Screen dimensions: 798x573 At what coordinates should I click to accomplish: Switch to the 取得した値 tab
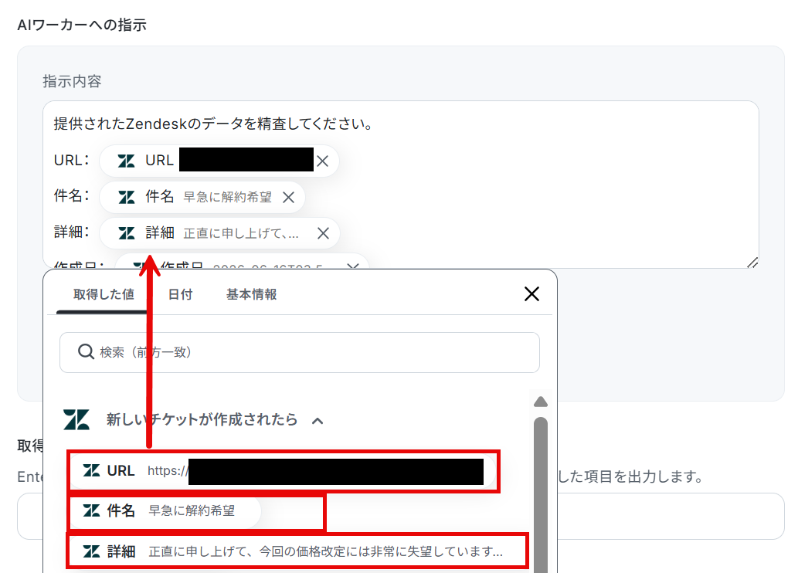tap(104, 295)
